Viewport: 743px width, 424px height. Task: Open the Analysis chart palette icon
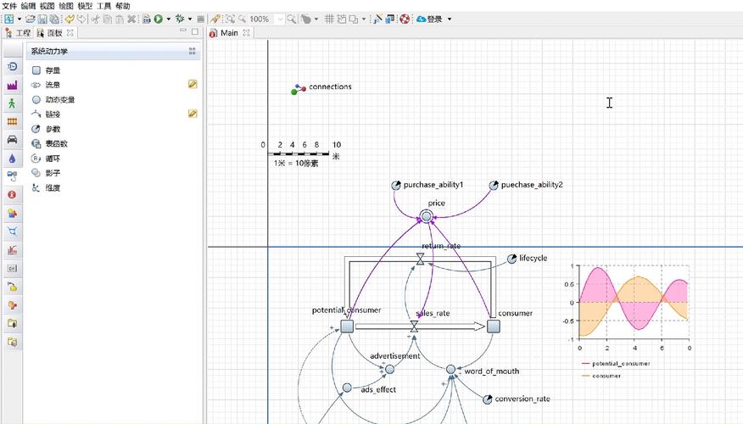tap(13, 249)
